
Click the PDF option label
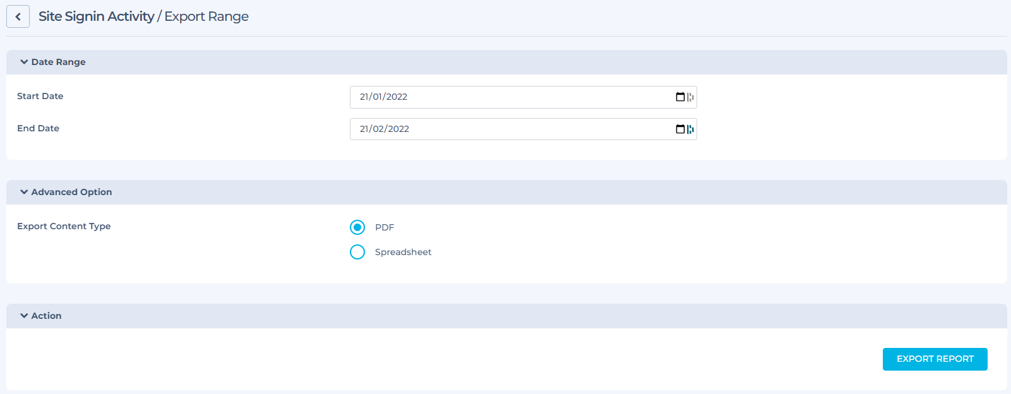coord(385,227)
